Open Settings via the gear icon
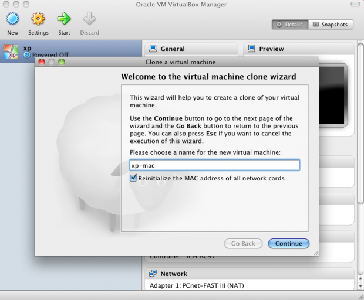The image size is (364, 300). click(38, 19)
